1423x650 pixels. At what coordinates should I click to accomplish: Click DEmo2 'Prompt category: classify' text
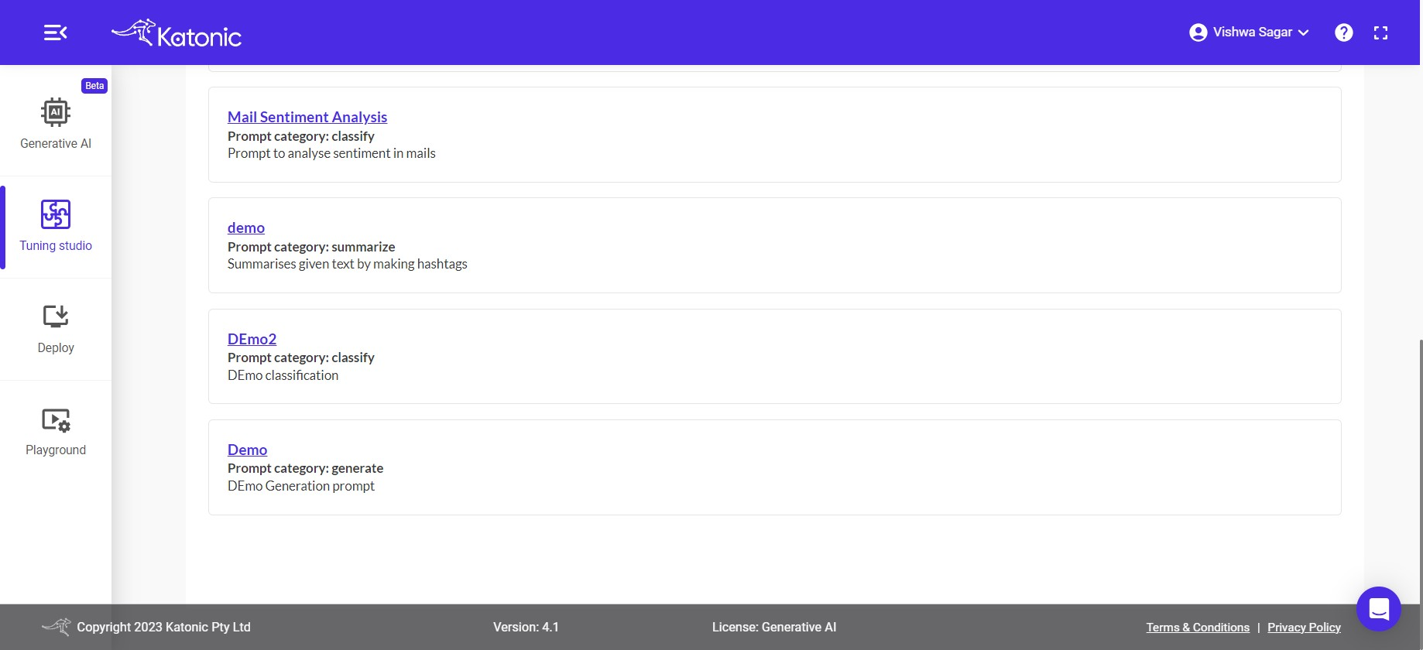pyautogui.click(x=301, y=357)
